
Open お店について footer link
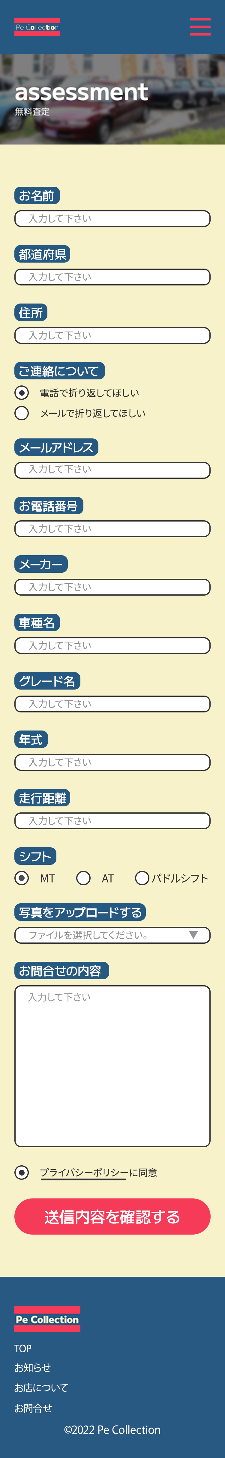coord(41,1388)
